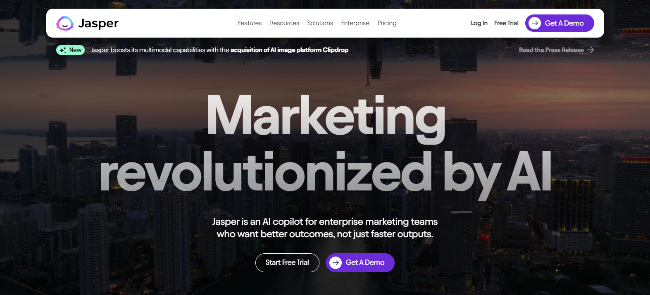Open the Solutions dropdown
This screenshot has width=650, height=295.
pyautogui.click(x=320, y=23)
